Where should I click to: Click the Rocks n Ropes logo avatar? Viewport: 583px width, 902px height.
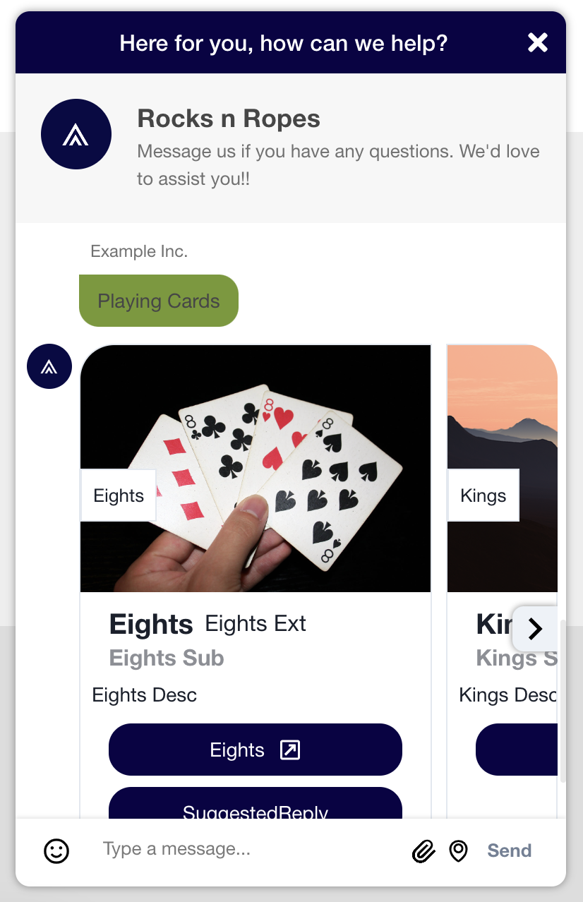pyautogui.click(x=76, y=134)
